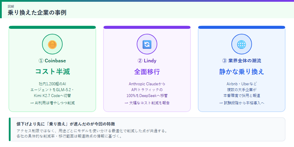Click the ③ 業界全体の潮流 heading
Image resolution: width=294 pixels, height=147 pixels.
[x=241, y=61]
